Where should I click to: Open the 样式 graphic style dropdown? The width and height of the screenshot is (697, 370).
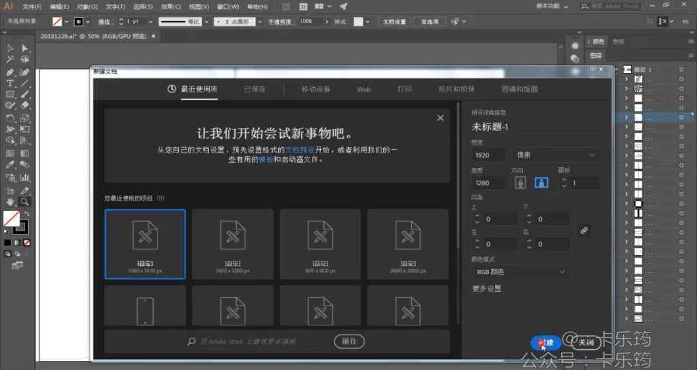pos(368,21)
